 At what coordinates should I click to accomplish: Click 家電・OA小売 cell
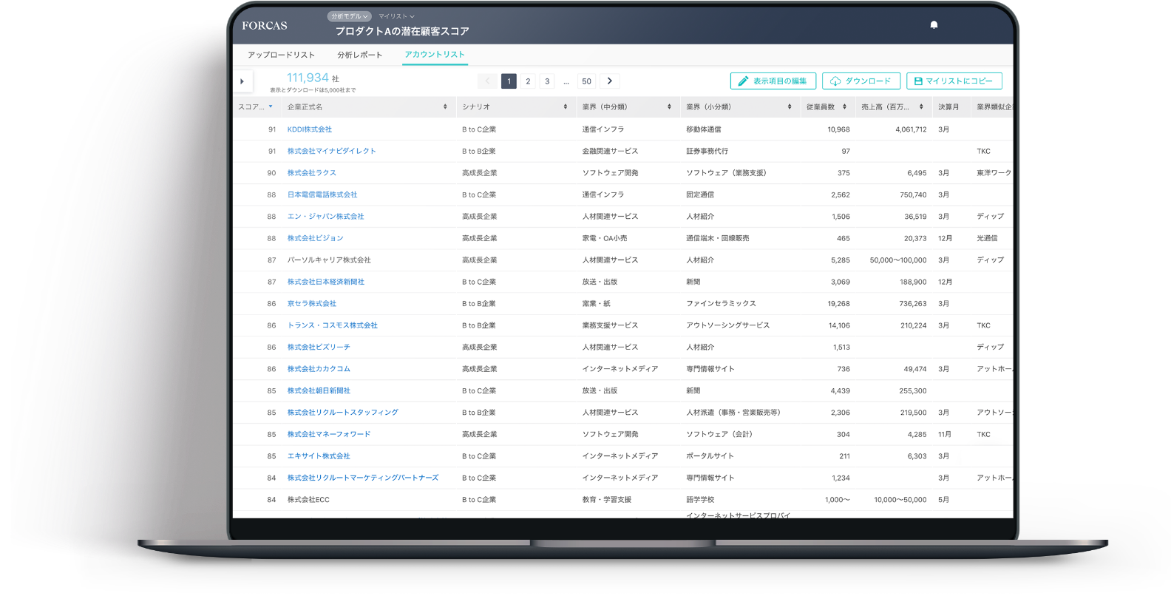(x=604, y=238)
